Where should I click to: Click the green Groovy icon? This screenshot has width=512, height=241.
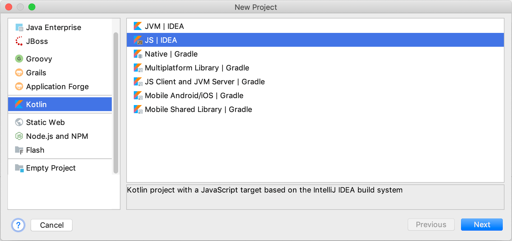(19, 59)
